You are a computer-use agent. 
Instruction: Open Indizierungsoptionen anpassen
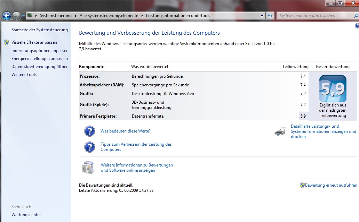pos(40,51)
